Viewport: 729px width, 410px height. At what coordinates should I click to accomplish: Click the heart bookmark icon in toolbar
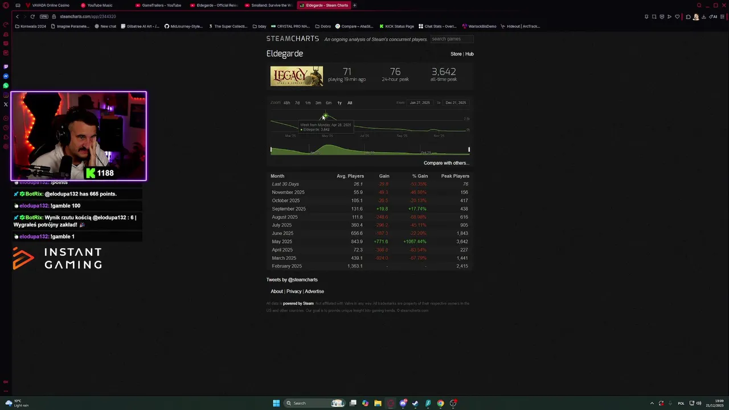coord(677,17)
